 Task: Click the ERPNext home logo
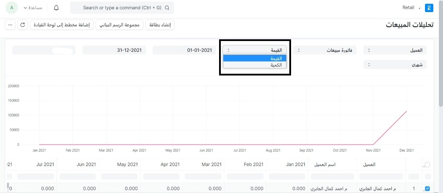(x=429, y=8)
